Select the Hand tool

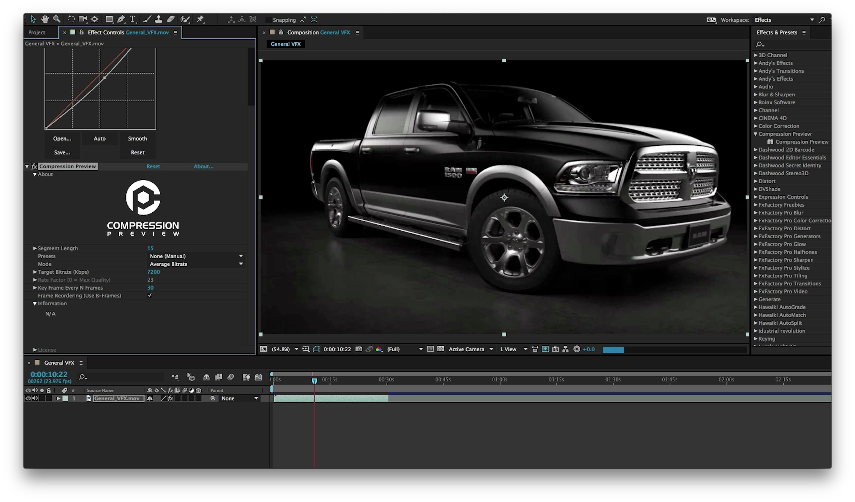[x=45, y=19]
